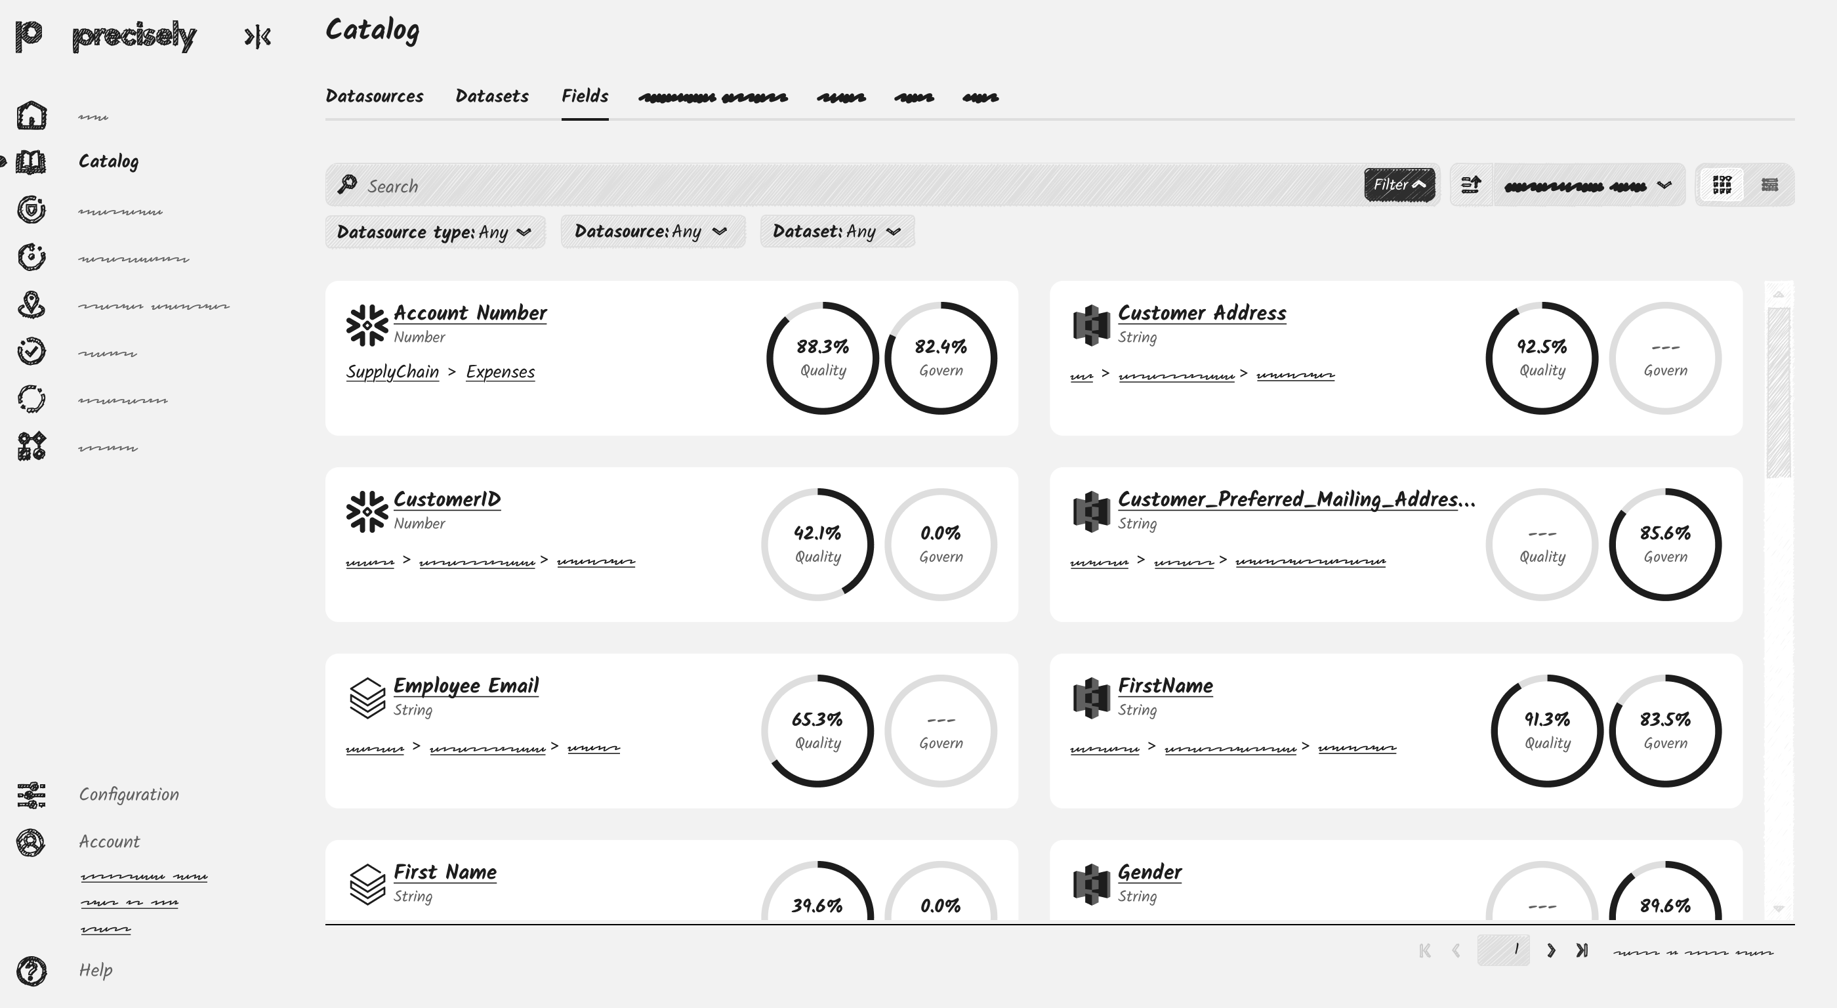Click the vertical scrollbar thumb
This screenshot has width=1837, height=1008.
pyautogui.click(x=1779, y=392)
